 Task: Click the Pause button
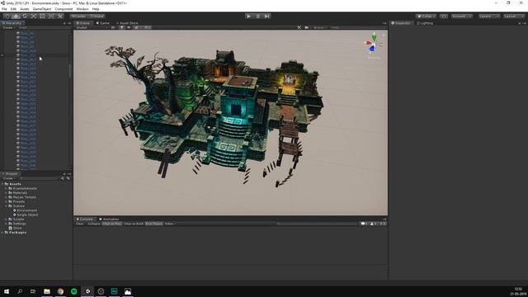pyautogui.click(x=258, y=16)
